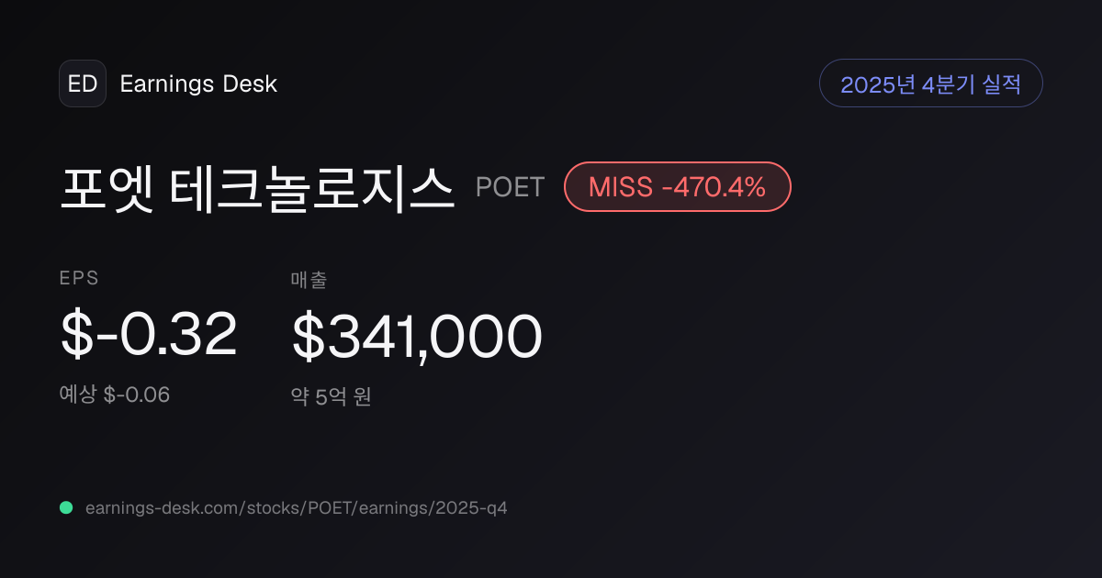
Task: Click the letters ED inside the logo
Action: (x=83, y=83)
